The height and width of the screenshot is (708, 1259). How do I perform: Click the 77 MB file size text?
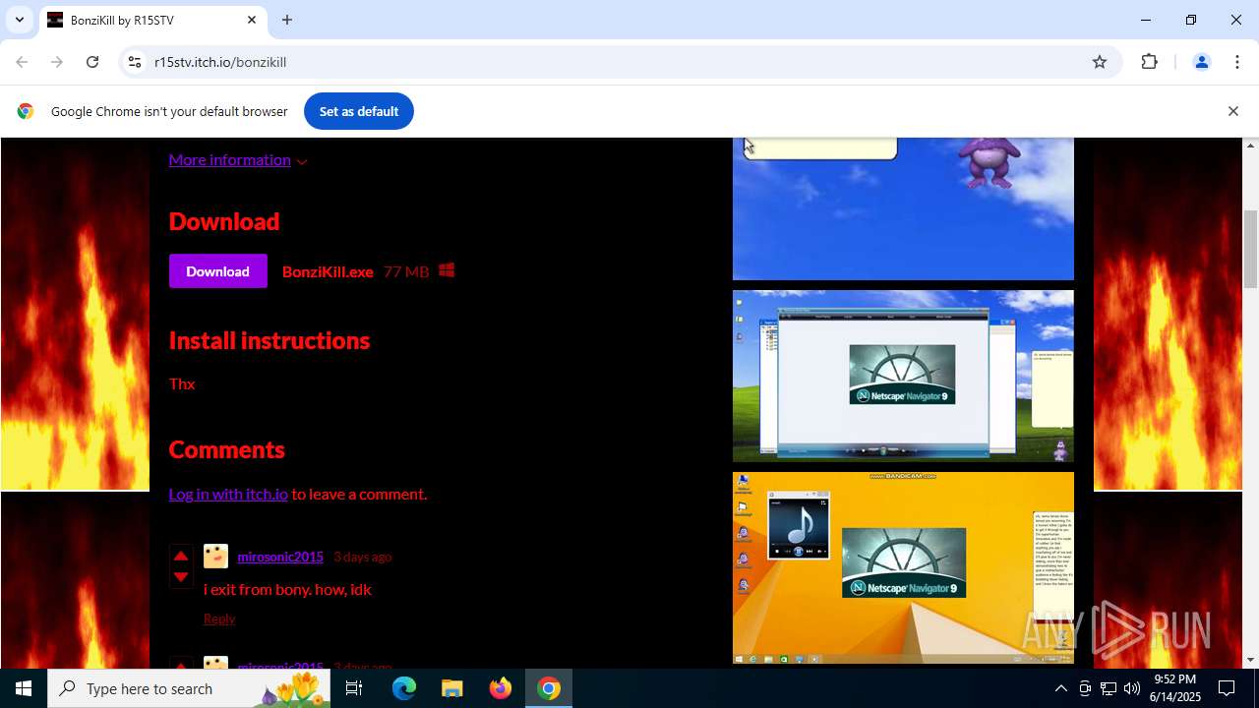tap(406, 272)
